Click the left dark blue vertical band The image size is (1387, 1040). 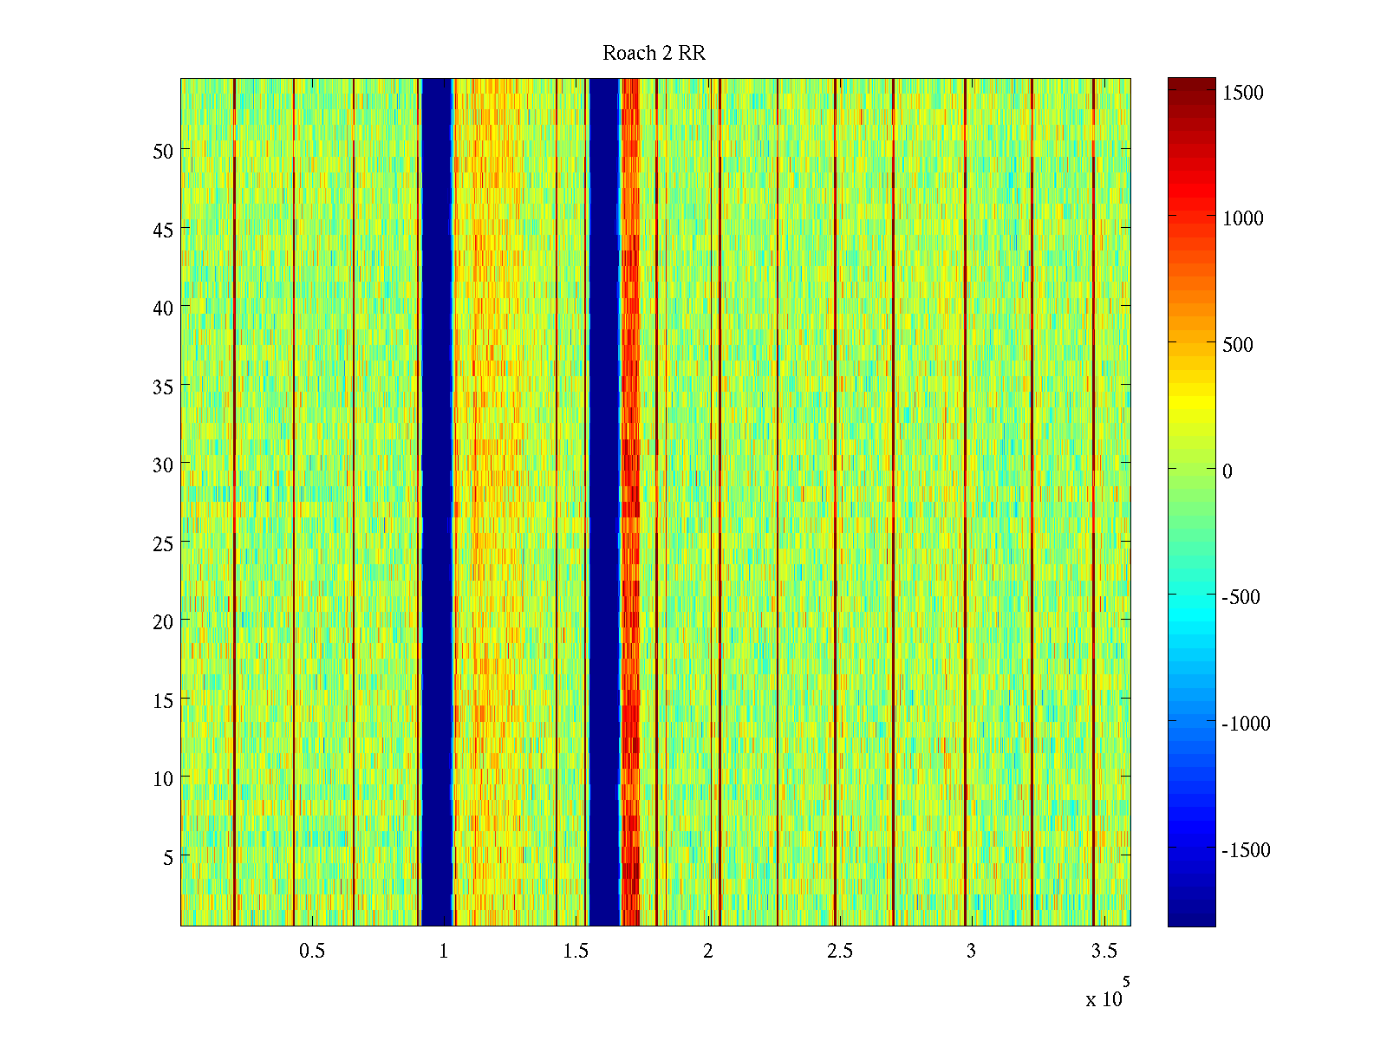[437, 503]
